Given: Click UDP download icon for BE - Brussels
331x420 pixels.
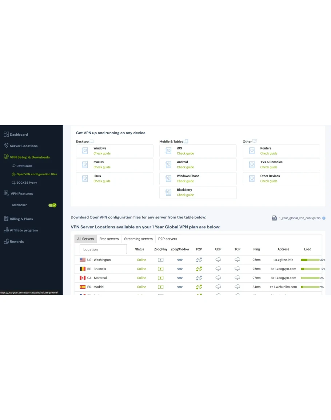Looking at the screenshot, I should [x=218, y=269].
